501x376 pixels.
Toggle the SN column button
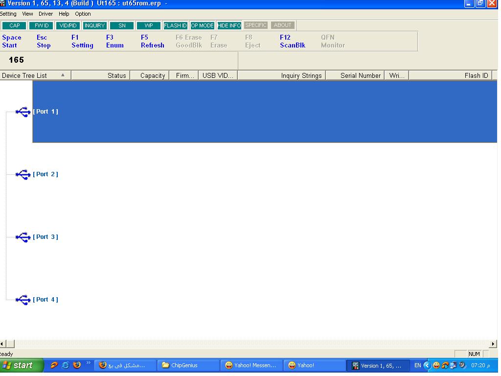coord(122,25)
